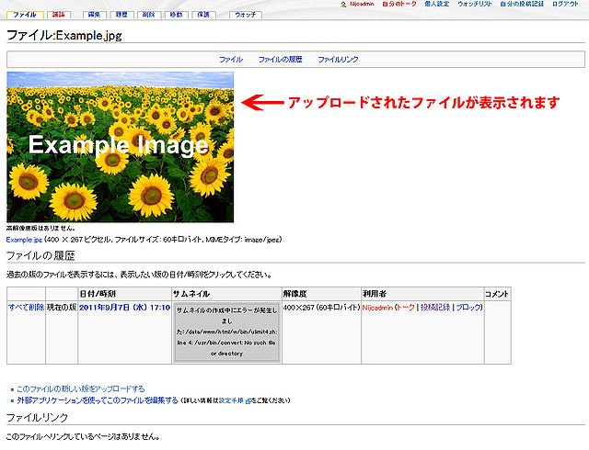Jump to ファイルの履歴 section link
This screenshot has width=589, height=450.
280,59
